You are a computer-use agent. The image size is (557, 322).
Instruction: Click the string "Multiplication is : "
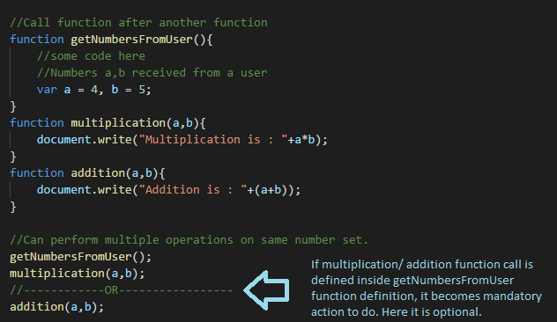click(212, 140)
